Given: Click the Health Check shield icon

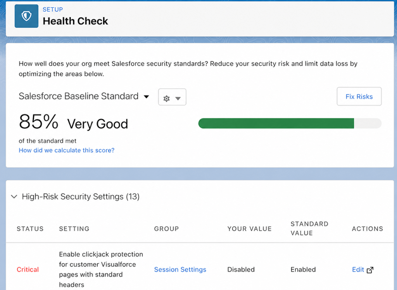Looking at the screenshot, I should click(x=26, y=16).
